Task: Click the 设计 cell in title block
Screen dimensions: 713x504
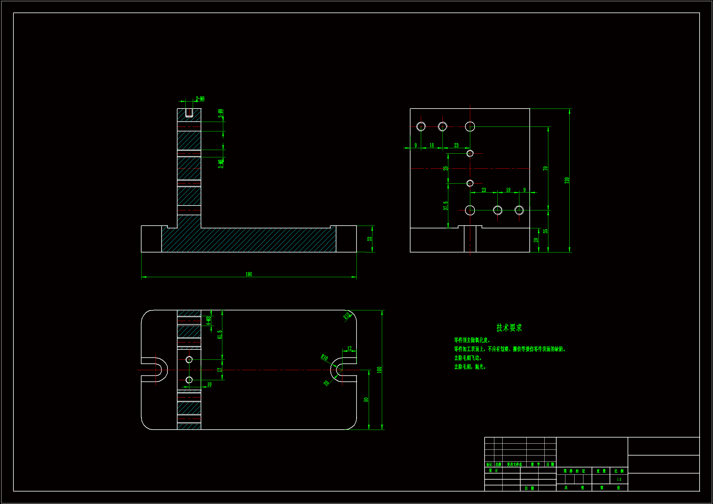Action: click(x=493, y=470)
